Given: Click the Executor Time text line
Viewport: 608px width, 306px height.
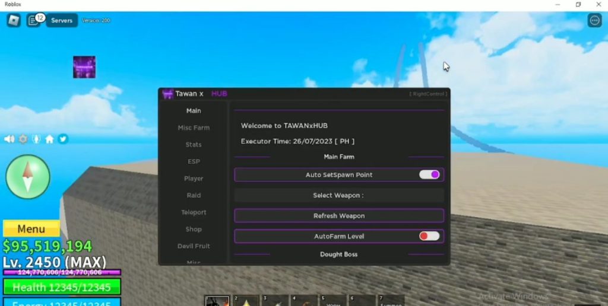Looking at the screenshot, I should point(297,141).
